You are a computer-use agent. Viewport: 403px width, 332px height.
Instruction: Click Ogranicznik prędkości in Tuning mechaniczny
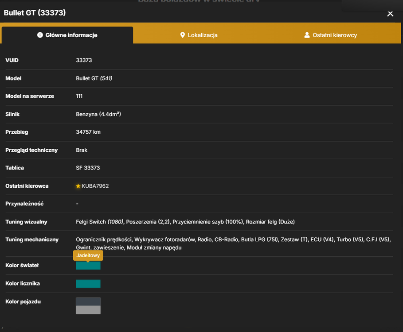(x=104, y=239)
